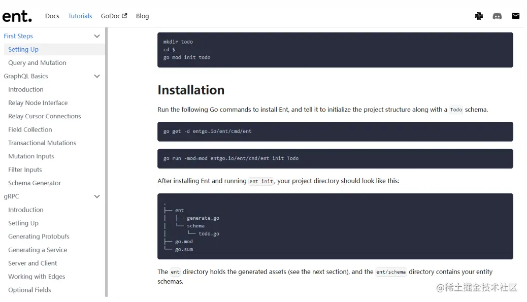Open Schema Generator page
The image size is (527, 302).
tap(35, 183)
